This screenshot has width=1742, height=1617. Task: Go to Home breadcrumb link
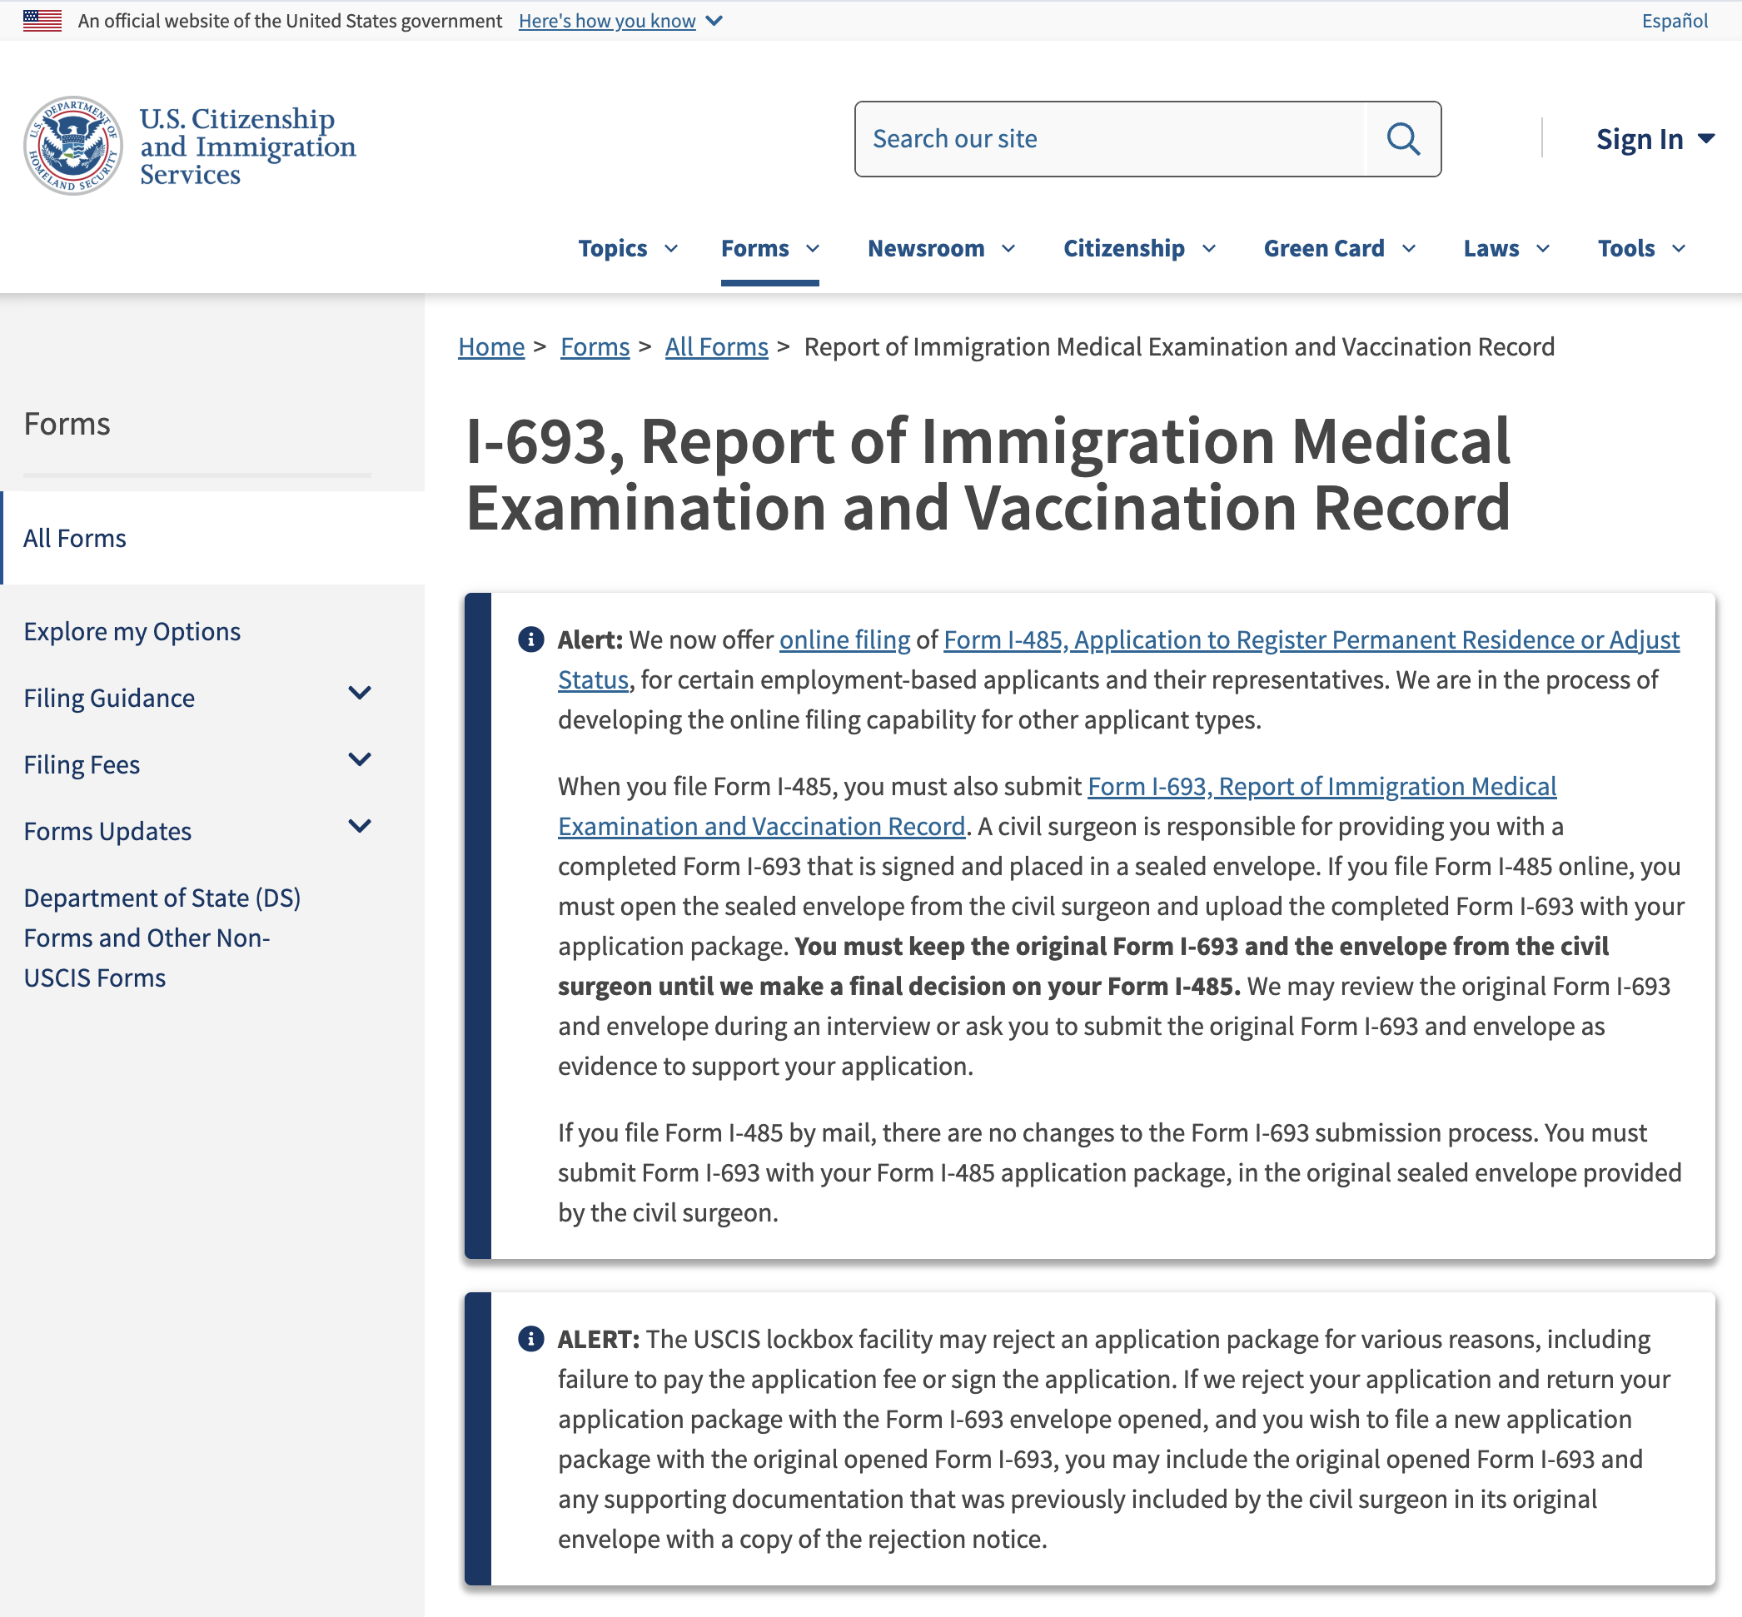click(490, 347)
